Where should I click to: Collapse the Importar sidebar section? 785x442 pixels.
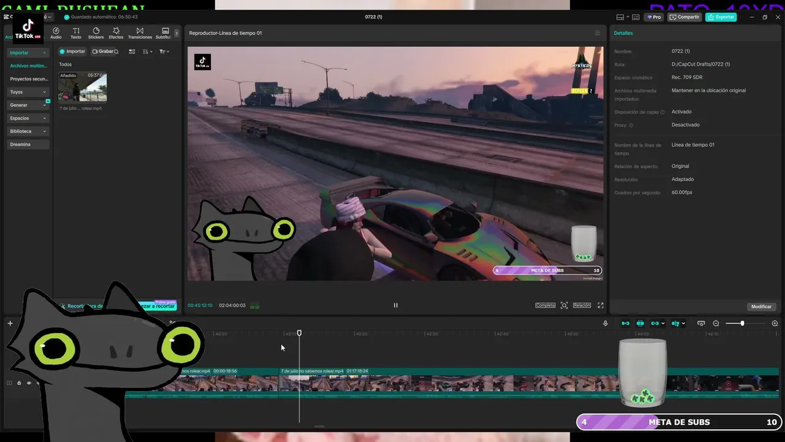(x=28, y=53)
